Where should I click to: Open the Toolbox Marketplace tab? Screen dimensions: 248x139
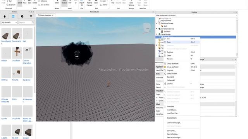click(x=5, y=16)
